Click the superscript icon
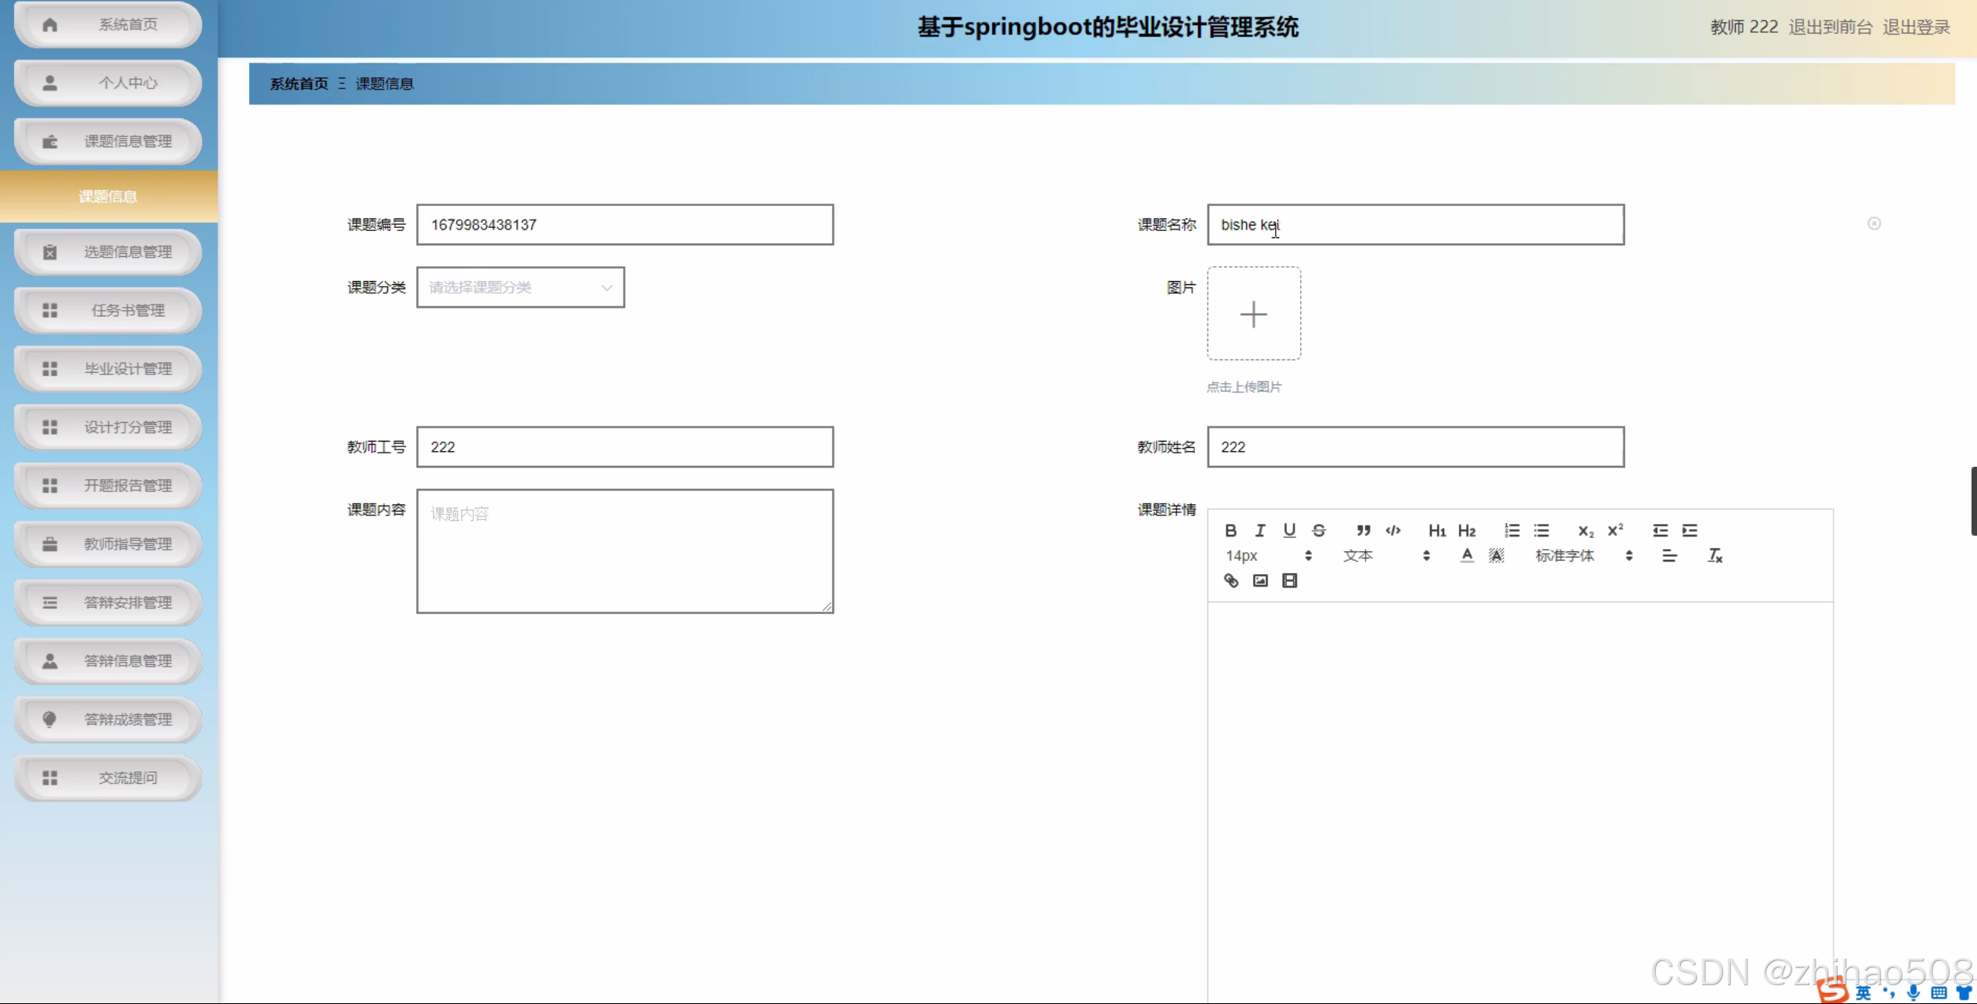The width and height of the screenshot is (1977, 1004). click(x=1615, y=530)
